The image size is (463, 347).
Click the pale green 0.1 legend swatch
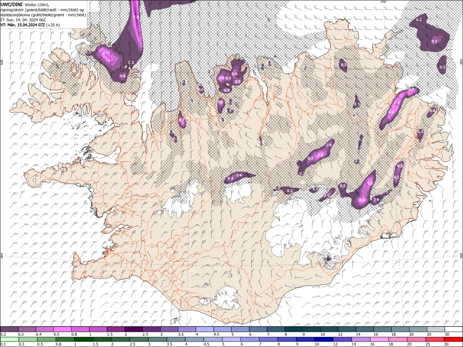click(x=9, y=339)
